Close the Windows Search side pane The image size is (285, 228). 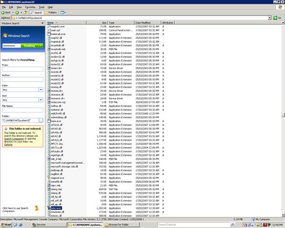coord(42,23)
